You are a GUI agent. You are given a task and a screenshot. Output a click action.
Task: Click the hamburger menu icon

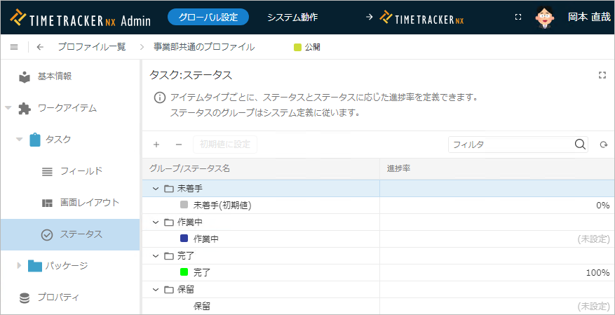[x=14, y=47]
